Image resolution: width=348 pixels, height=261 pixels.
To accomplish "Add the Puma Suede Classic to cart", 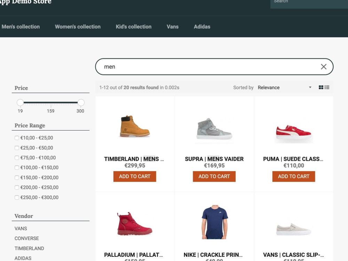I will 293,176.
